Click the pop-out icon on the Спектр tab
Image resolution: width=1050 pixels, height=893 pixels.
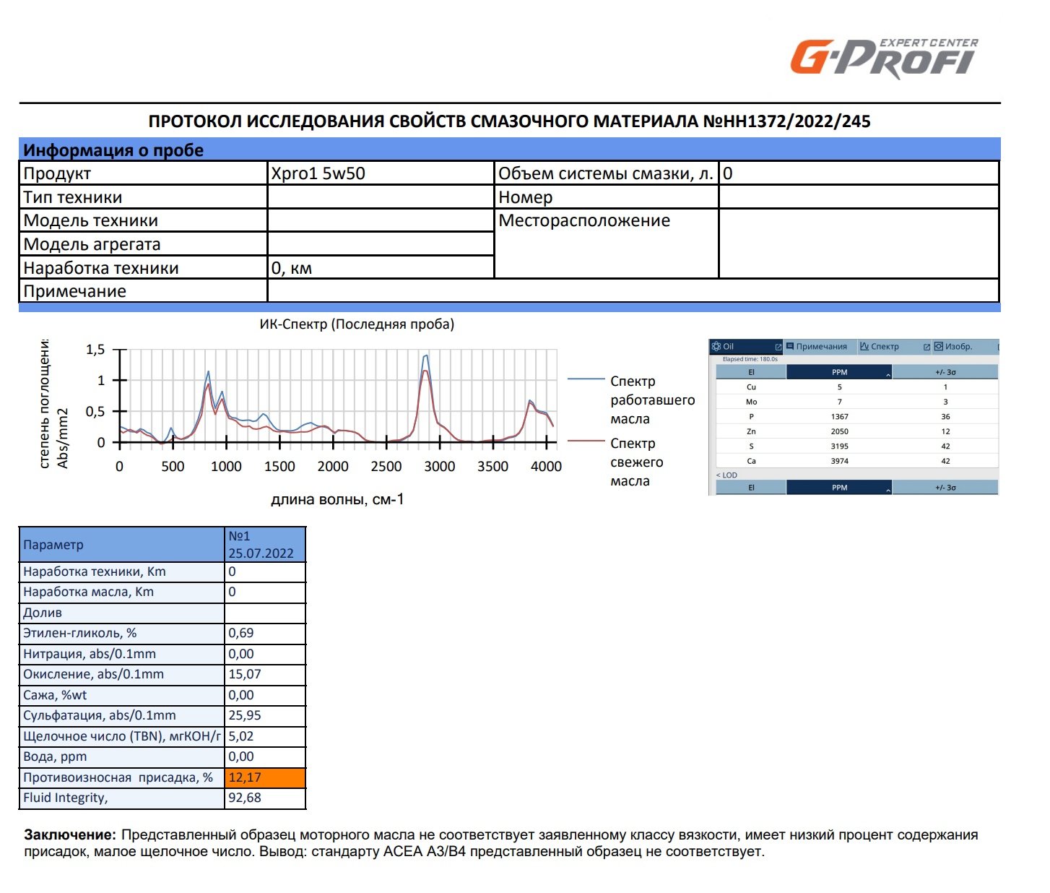pos(927,348)
